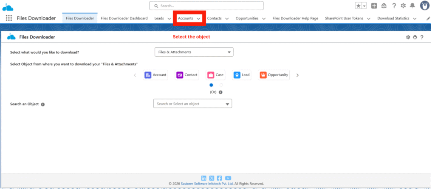The width and height of the screenshot is (435, 190).
Task: Expand the SharePoint User Tokens chevron
Action: click(x=369, y=19)
